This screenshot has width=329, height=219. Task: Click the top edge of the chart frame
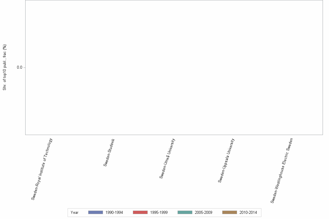pyautogui.click(x=174, y=1)
